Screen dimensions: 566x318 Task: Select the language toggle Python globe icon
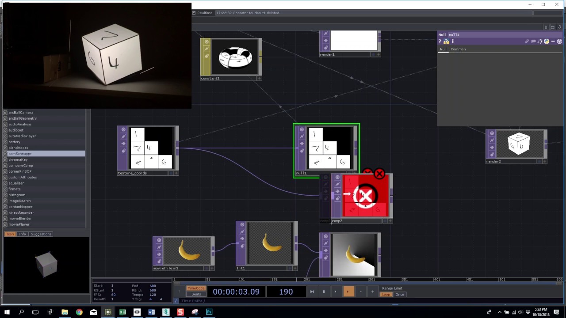[x=547, y=41]
